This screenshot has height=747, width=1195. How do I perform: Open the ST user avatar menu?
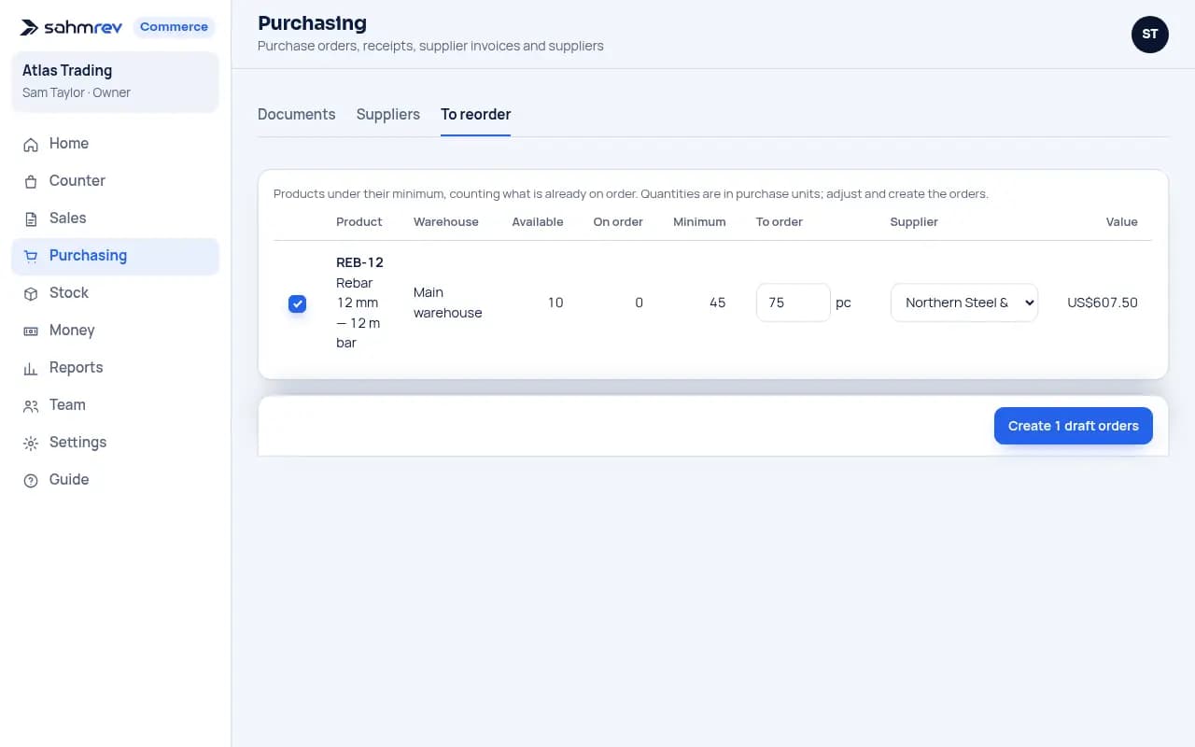click(1150, 35)
